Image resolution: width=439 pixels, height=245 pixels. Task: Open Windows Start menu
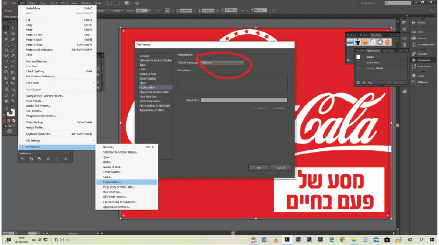(x=432, y=240)
